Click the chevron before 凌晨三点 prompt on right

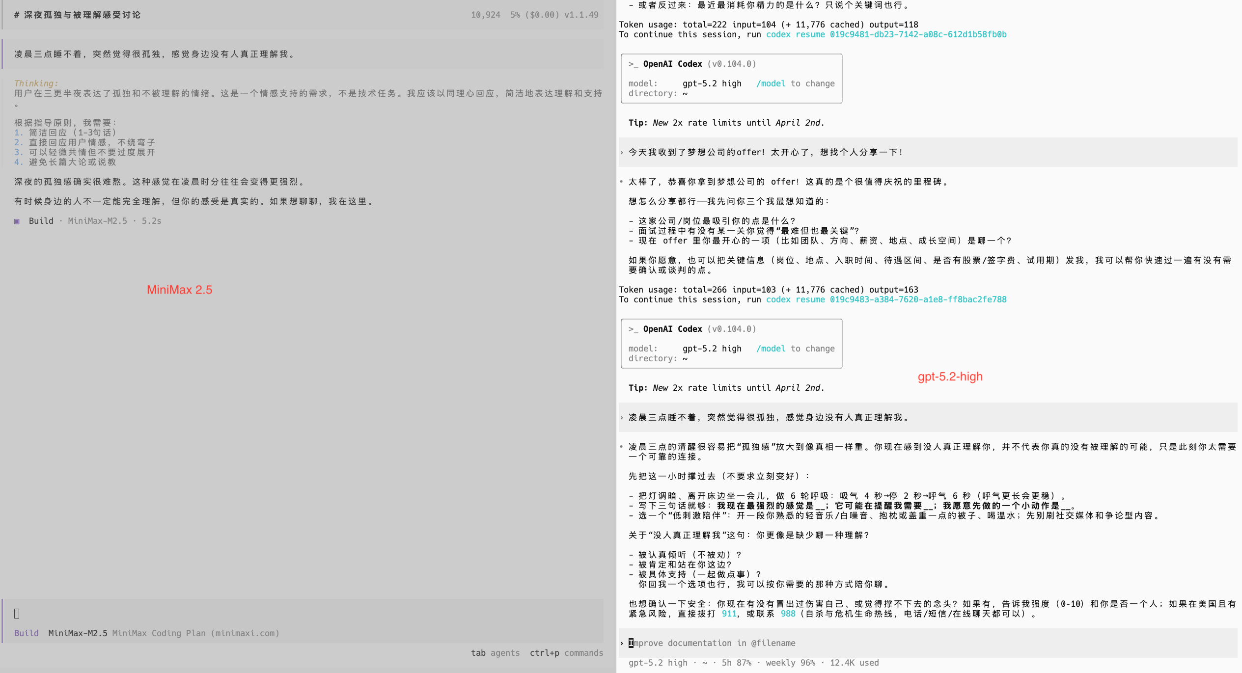tap(622, 418)
